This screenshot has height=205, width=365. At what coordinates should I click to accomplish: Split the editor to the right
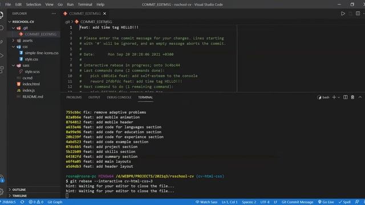358,14
